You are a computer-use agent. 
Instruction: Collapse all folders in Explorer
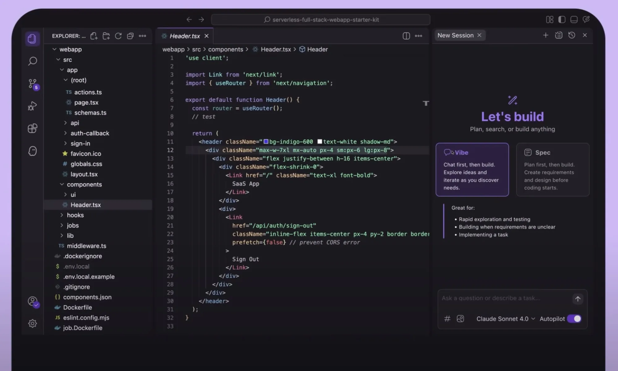coord(130,36)
